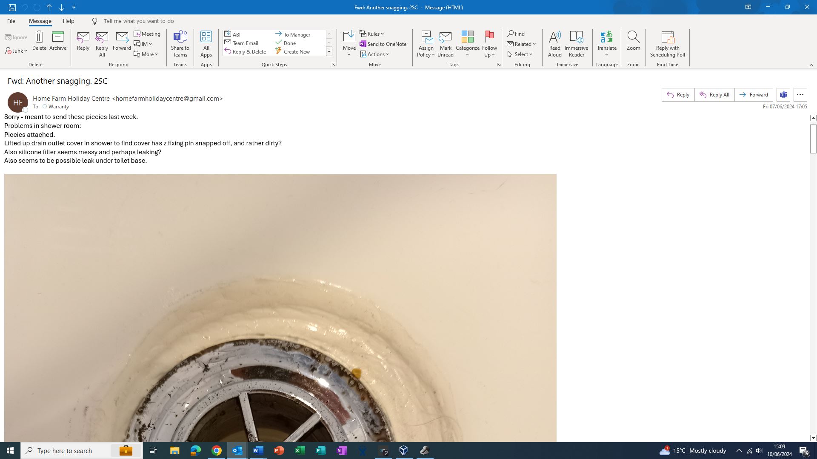This screenshot has height=459, width=817.
Task: Open the File menu
Action: coord(11,21)
